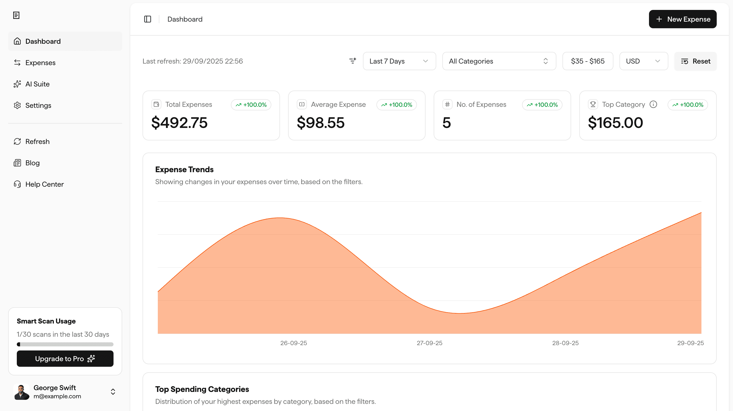The height and width of the screenshot is (411, 733).
Task: Toggle the sidebar panel icon
Action: (x=147, y=19)
